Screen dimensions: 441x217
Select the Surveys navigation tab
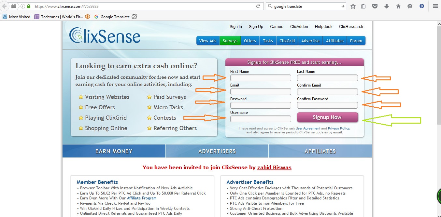tap(230, 41)
